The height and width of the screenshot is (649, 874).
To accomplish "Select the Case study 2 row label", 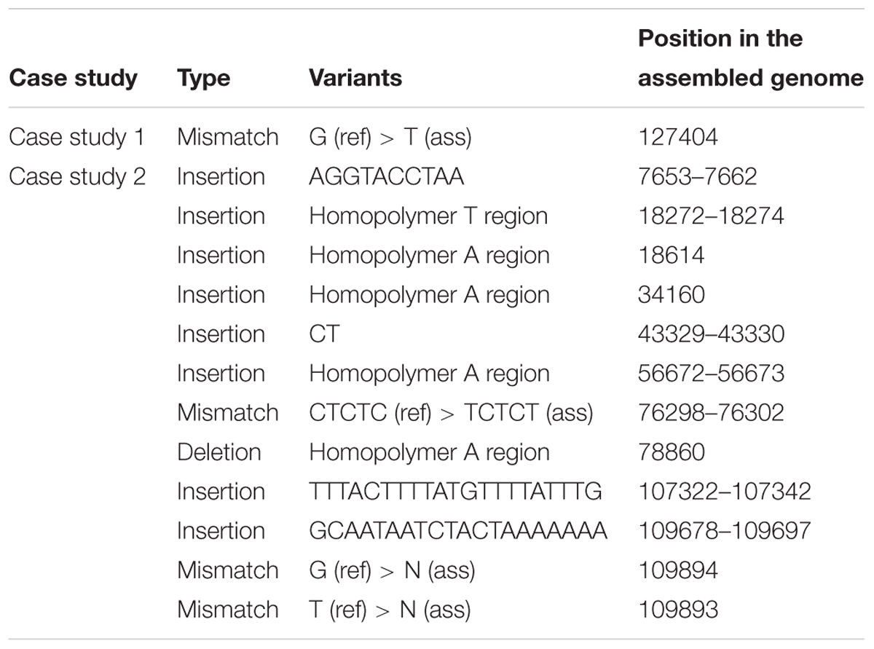I will pyautogui.click(x=77, y=176).
